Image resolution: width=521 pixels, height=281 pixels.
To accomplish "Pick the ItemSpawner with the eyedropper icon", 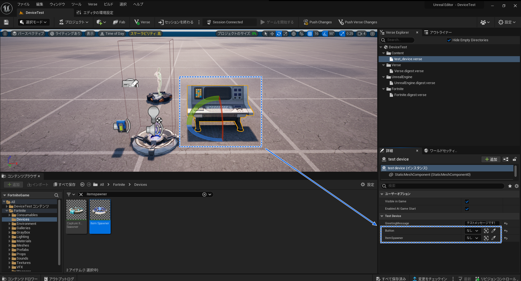I will 494,238.
